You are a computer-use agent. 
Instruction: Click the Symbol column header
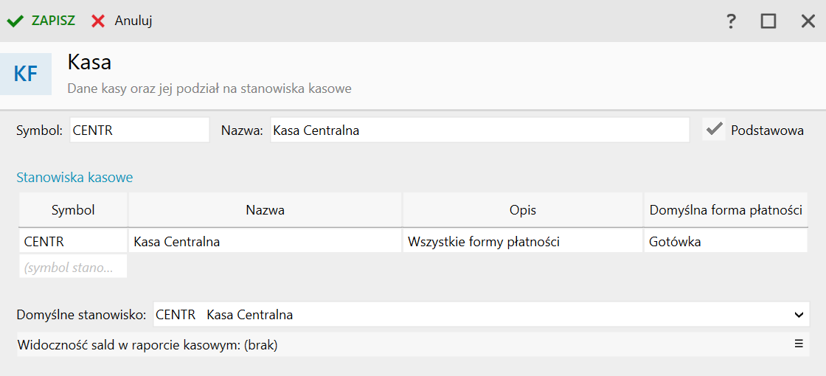73,211
